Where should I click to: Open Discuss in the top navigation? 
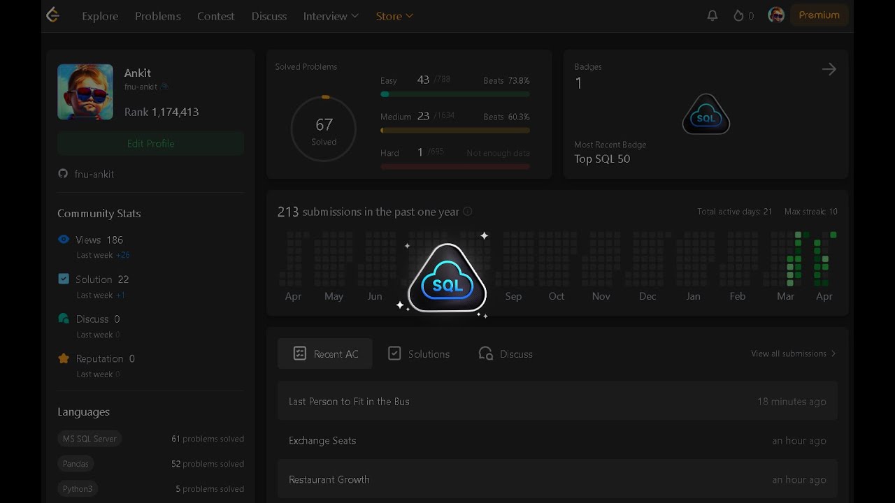[x=269, y=16]
